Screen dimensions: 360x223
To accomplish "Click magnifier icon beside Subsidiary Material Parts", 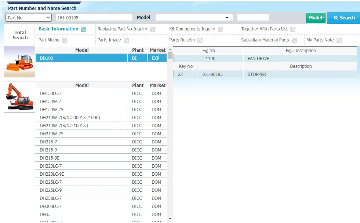I will pos(294,40).
